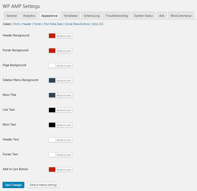Viewport: 197px width, 191px height.
Task: Open color picker button for Footer Text
Action: [64, 155]
